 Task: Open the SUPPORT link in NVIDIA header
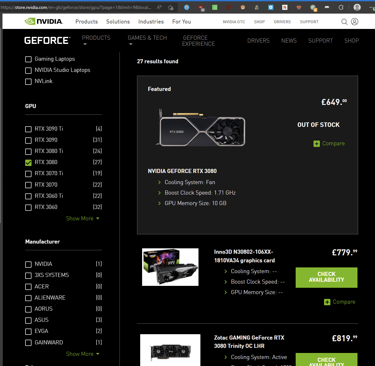(x=309, y=22)
